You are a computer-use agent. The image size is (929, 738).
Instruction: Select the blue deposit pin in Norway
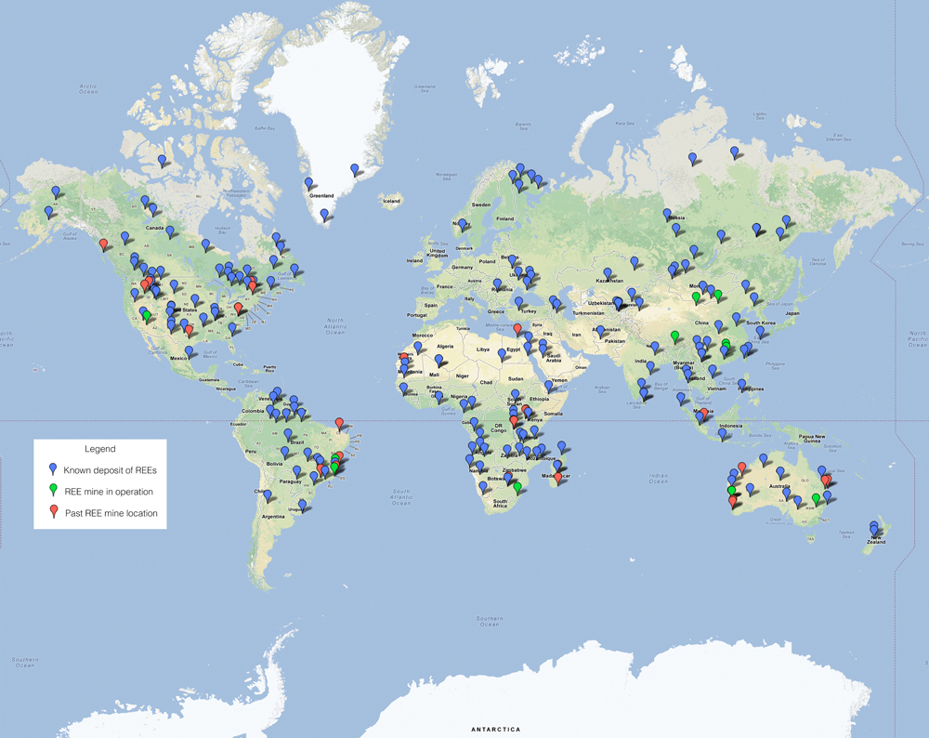coord(462,225)
